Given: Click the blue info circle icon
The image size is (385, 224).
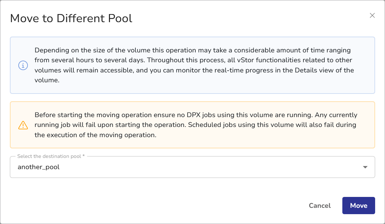Looking at the screenshot, I should 23,65.
